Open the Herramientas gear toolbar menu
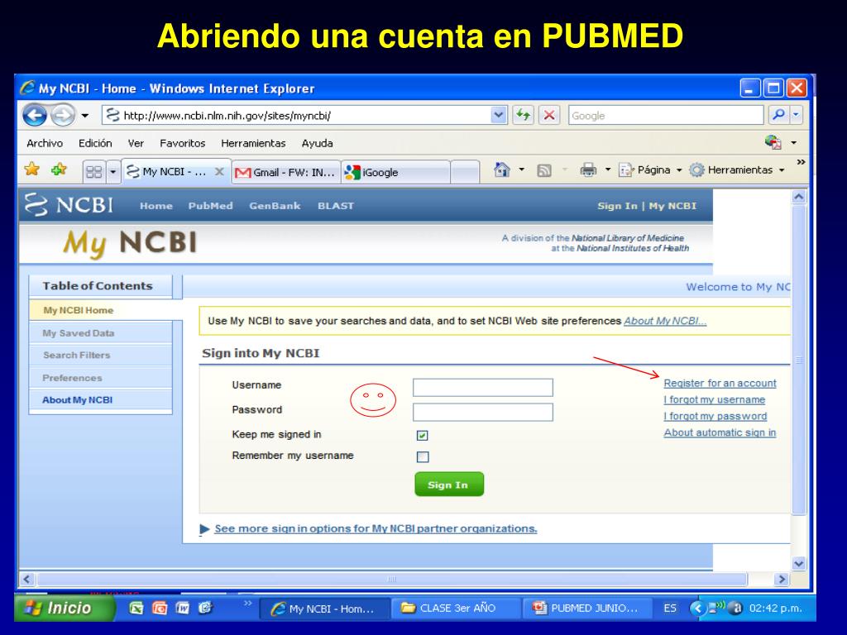This screenshot has height=635, width=847. 737,170
